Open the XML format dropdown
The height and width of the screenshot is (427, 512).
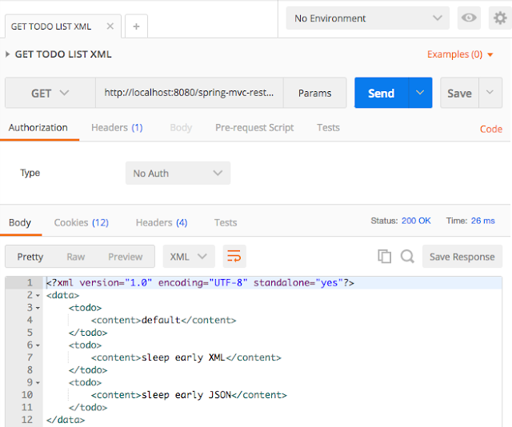pos(189,257)
